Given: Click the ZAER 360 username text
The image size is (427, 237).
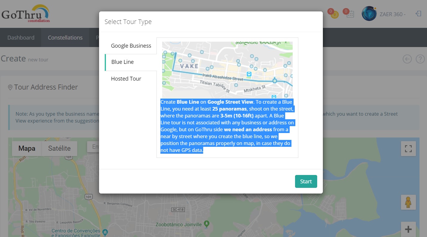Looking at the screenshot, I should coord(392,14).
